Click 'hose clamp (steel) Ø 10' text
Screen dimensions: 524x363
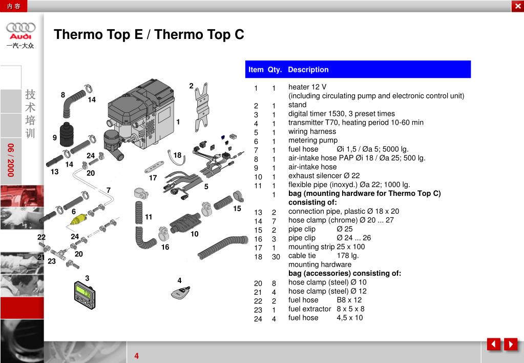coord(327,283)
